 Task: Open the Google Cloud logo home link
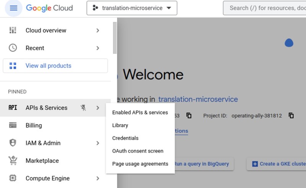pos(49,8)
